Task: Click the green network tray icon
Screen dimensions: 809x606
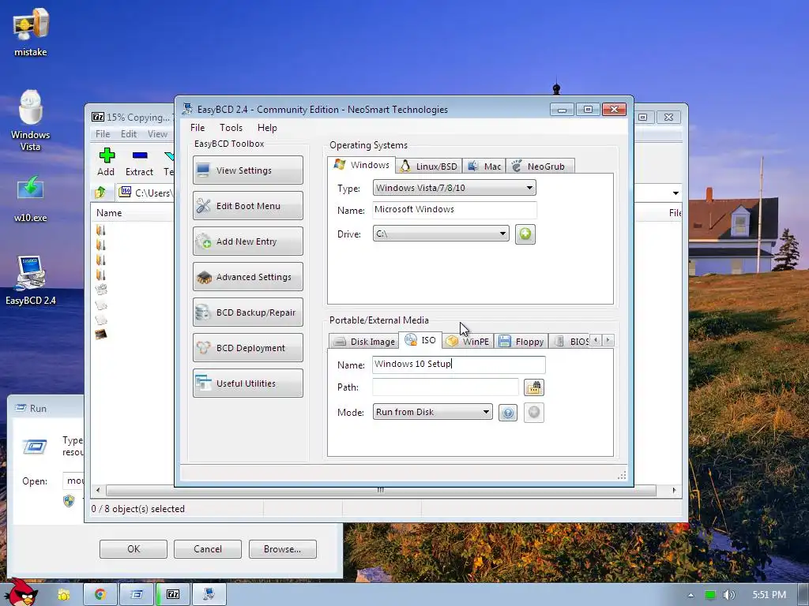Action: [710, 595]
